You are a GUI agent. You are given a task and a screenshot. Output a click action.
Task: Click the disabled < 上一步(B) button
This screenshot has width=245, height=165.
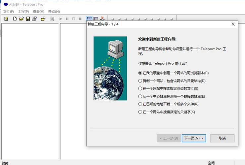point(169,138)
